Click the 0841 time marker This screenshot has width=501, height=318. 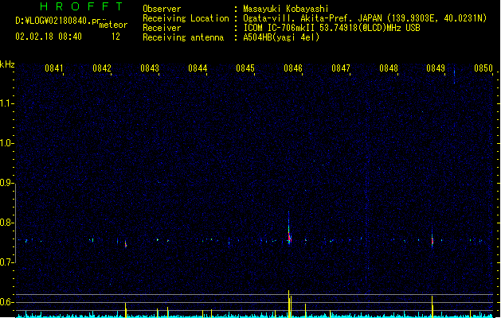pos(54,68)
